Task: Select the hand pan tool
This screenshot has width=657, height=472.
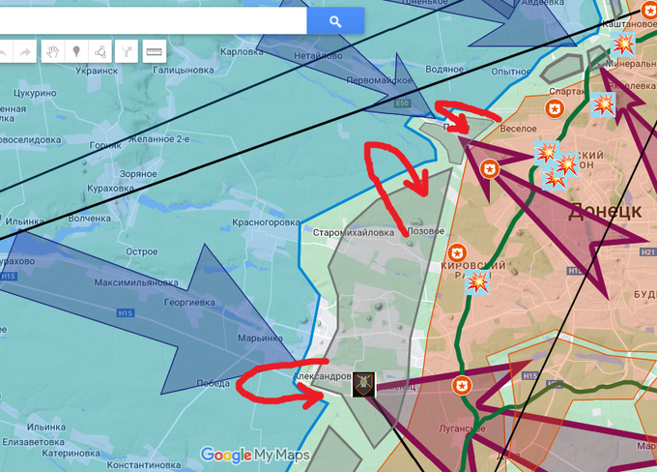Action: click(53, 52)
